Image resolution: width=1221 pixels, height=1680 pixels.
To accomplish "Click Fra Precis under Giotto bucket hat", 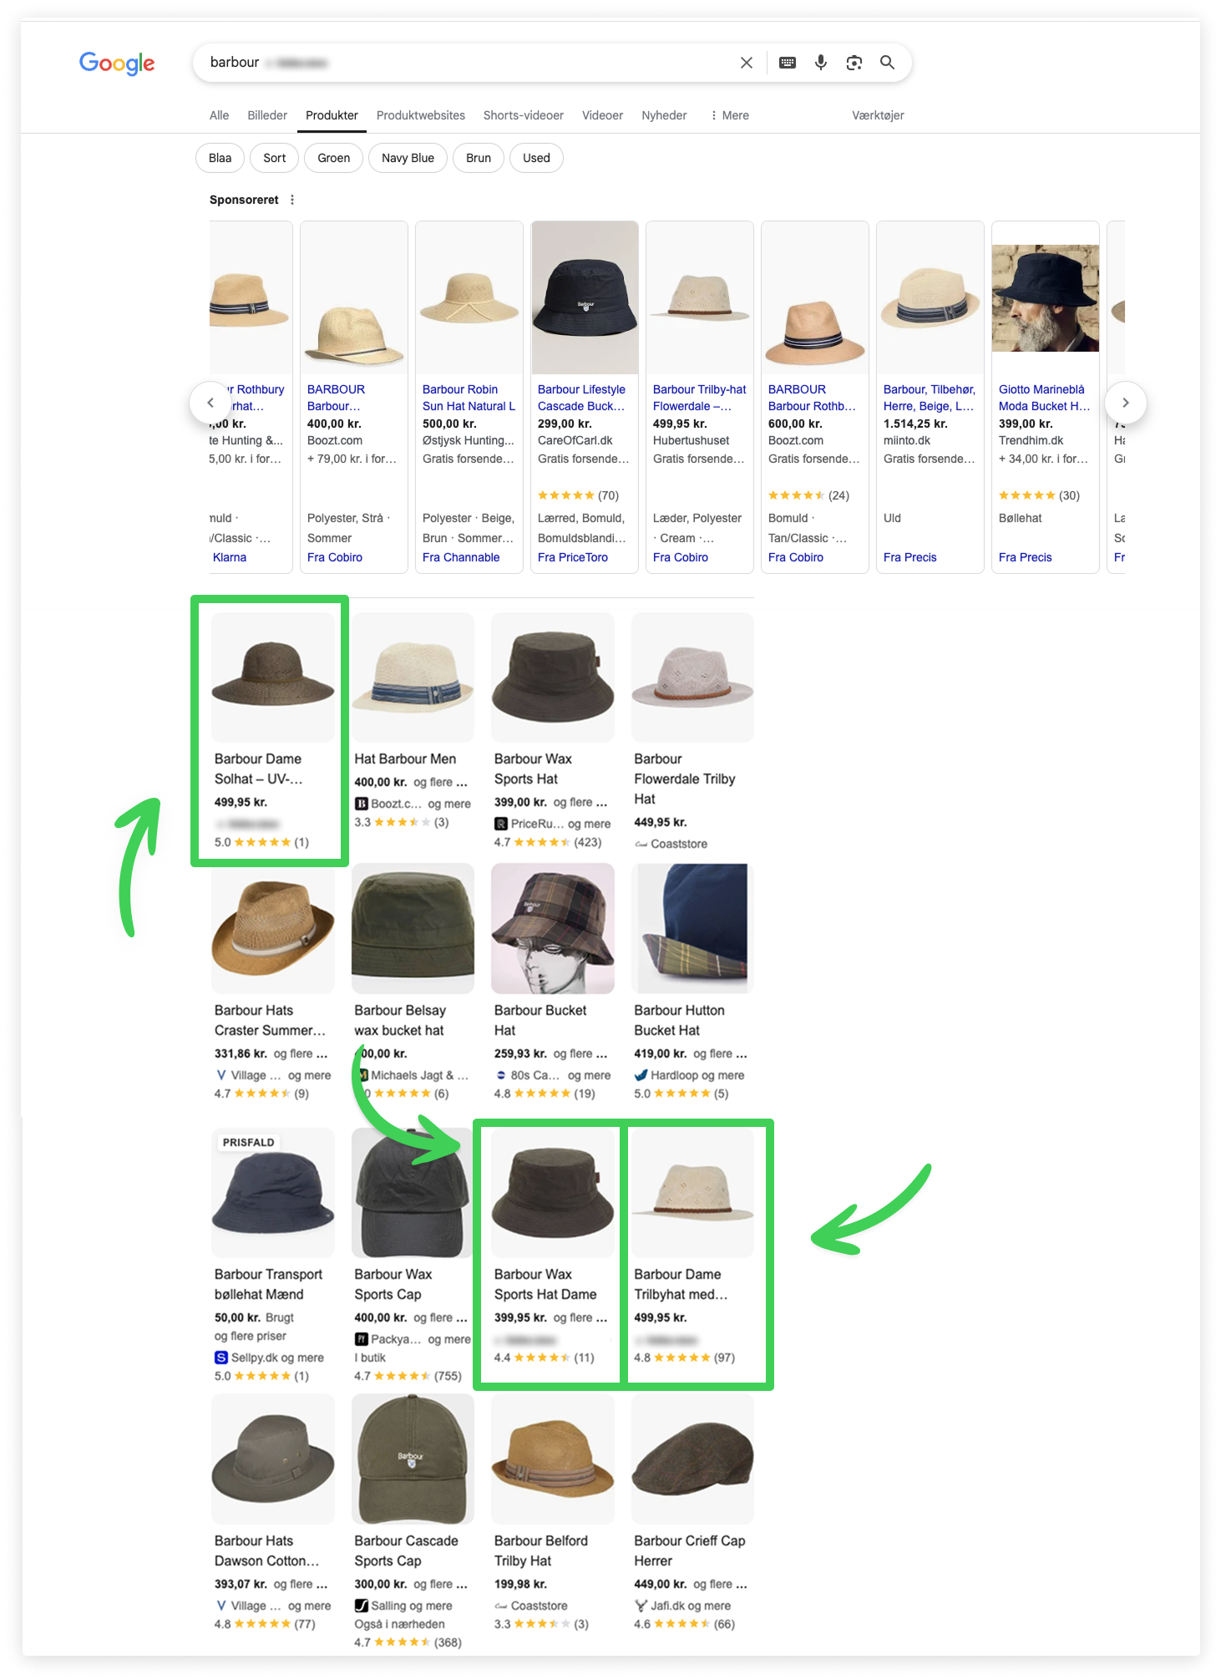I will [1026, 557].
